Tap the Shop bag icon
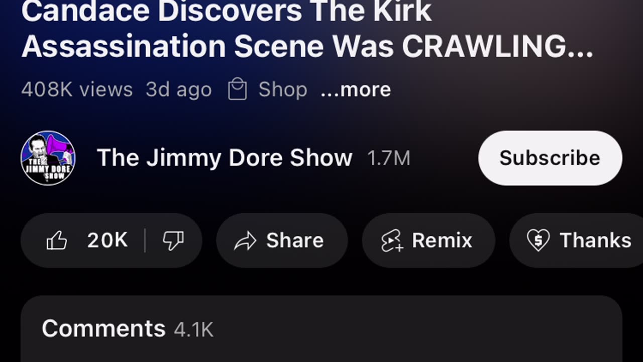Screen dimensions: 643x362 tap(237, 89)
